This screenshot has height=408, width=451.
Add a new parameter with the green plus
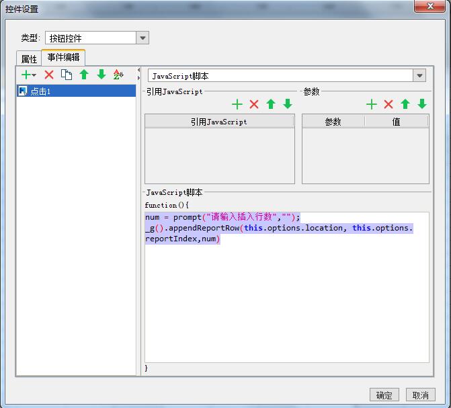[372, 104]
